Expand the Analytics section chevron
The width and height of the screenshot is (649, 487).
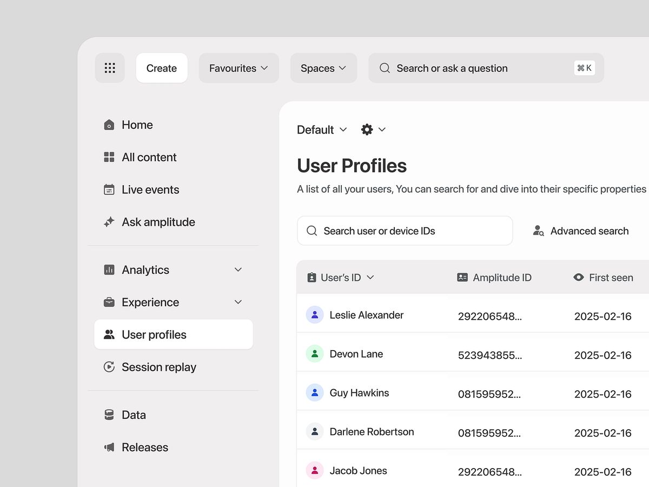click(238, 270)
